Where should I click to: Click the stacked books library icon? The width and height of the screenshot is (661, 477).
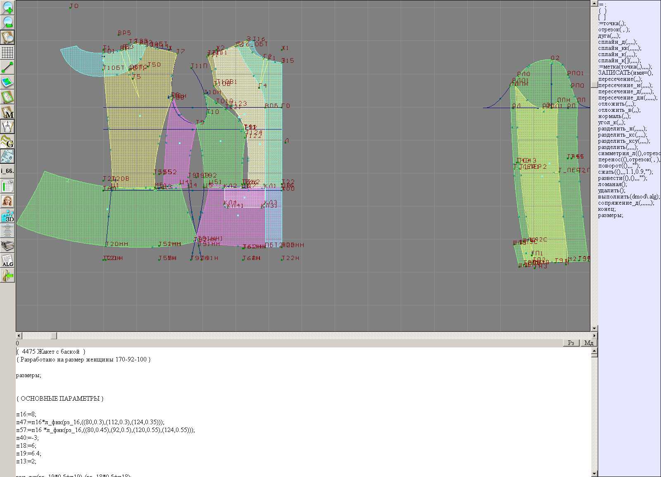[x=7, y=246]
